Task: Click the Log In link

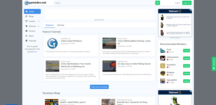Action: [x=177, y=3]
